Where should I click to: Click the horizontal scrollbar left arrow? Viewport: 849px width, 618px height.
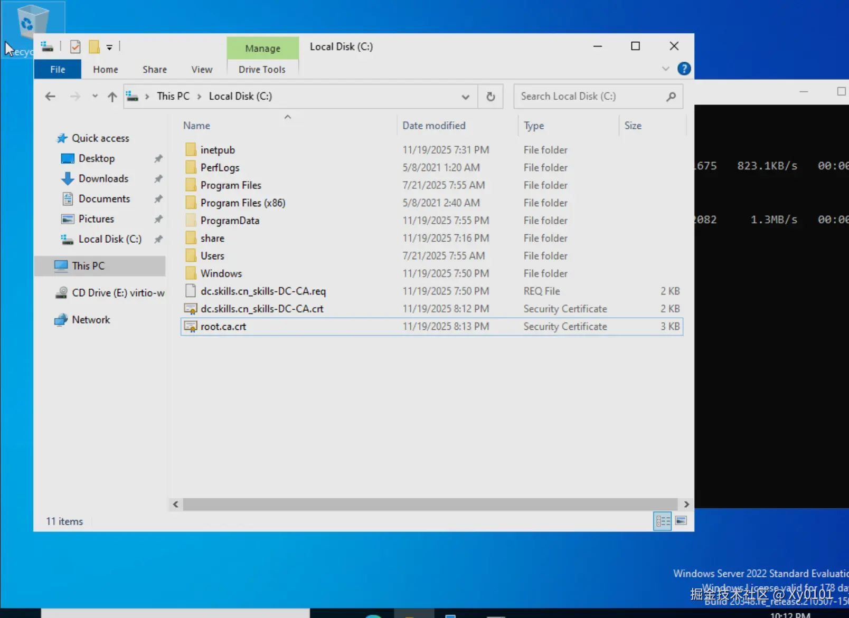click(176, 505)
